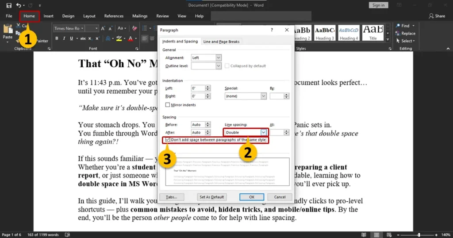
Task: Apply the Heading 3 style
Action: (325, 33)
